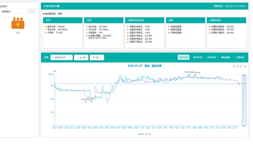Screen dimensions: 253x144
Task: Click the 332.44kW active power value
Action: (x=103, y=27)
